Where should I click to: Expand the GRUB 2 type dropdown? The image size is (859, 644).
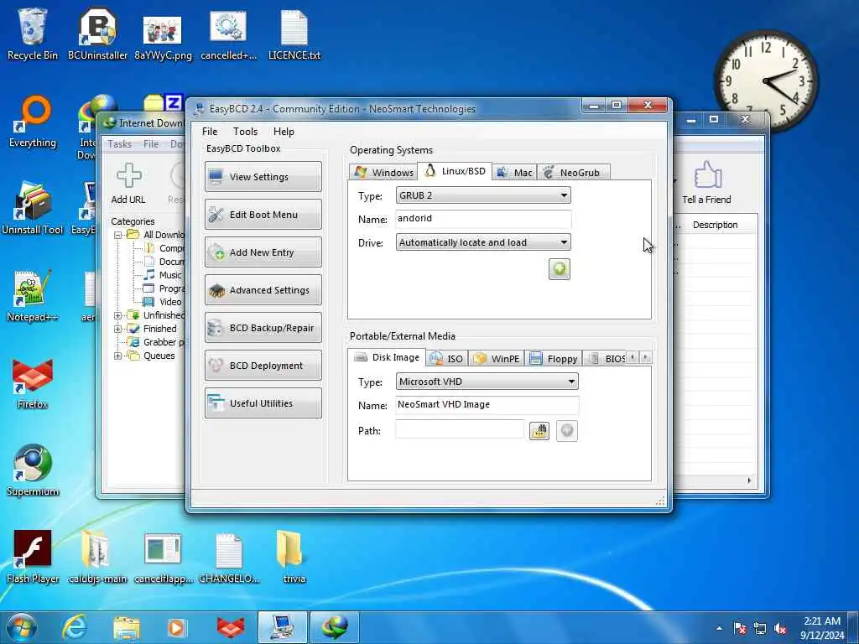pyautogui.click(x=483, y=195)
